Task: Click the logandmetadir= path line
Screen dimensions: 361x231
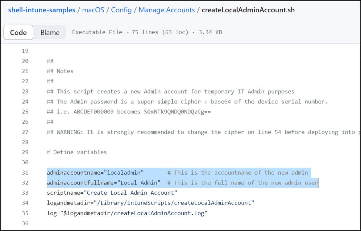Action: tap(151, 203)
